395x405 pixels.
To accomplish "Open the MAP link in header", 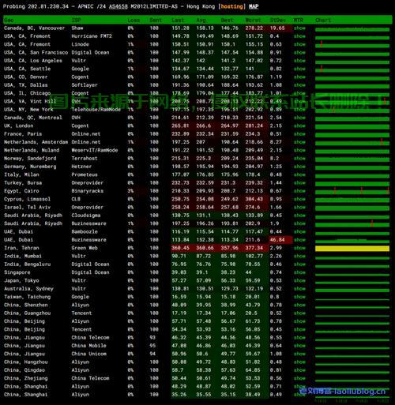I will point(254,6).
